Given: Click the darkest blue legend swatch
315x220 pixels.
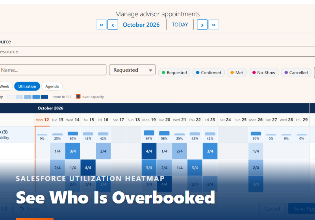Looking at the screenshot, I should click(x=44, y=97).
